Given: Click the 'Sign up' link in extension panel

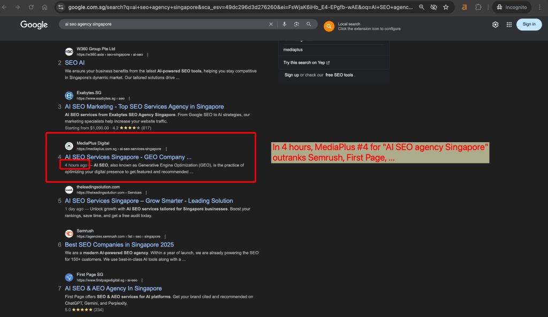Looking at the screenshot, I should [x=292, y=75].
